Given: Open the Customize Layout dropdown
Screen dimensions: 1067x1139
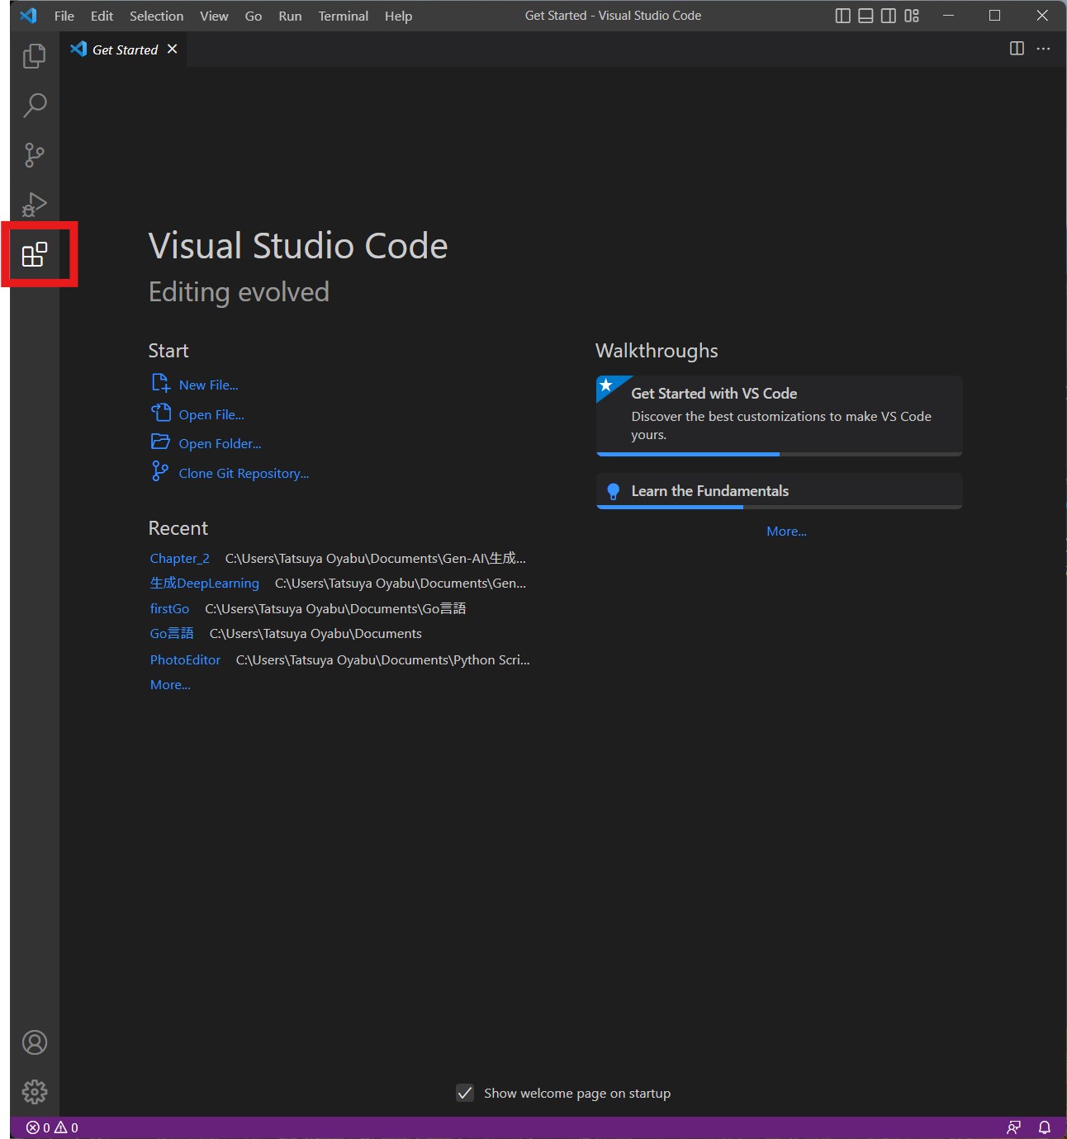Looking at the screenshot, I should (912, 16).
